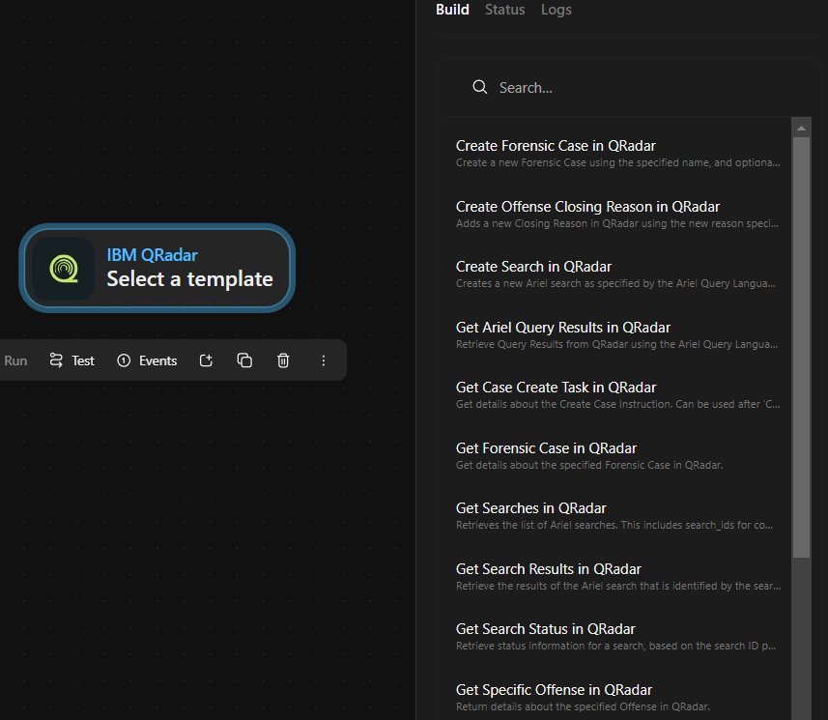
Task: Delete the node with the trash icon
Action: (283, 360)
